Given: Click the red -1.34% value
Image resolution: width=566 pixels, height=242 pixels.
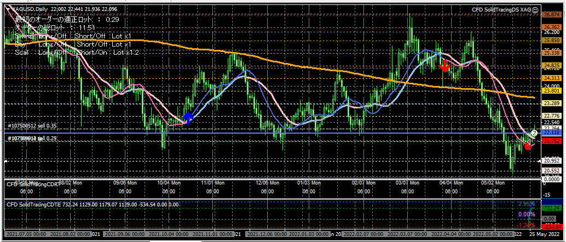Looking at the screenshot, I should coord(526,226).
